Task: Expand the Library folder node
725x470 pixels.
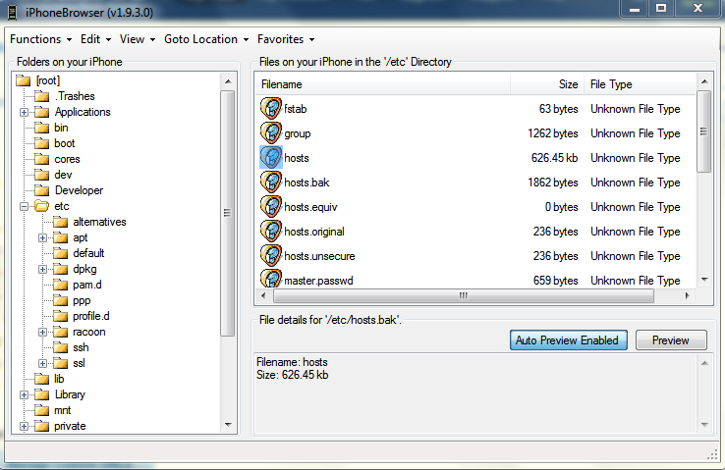Action: tap(24, 394)
